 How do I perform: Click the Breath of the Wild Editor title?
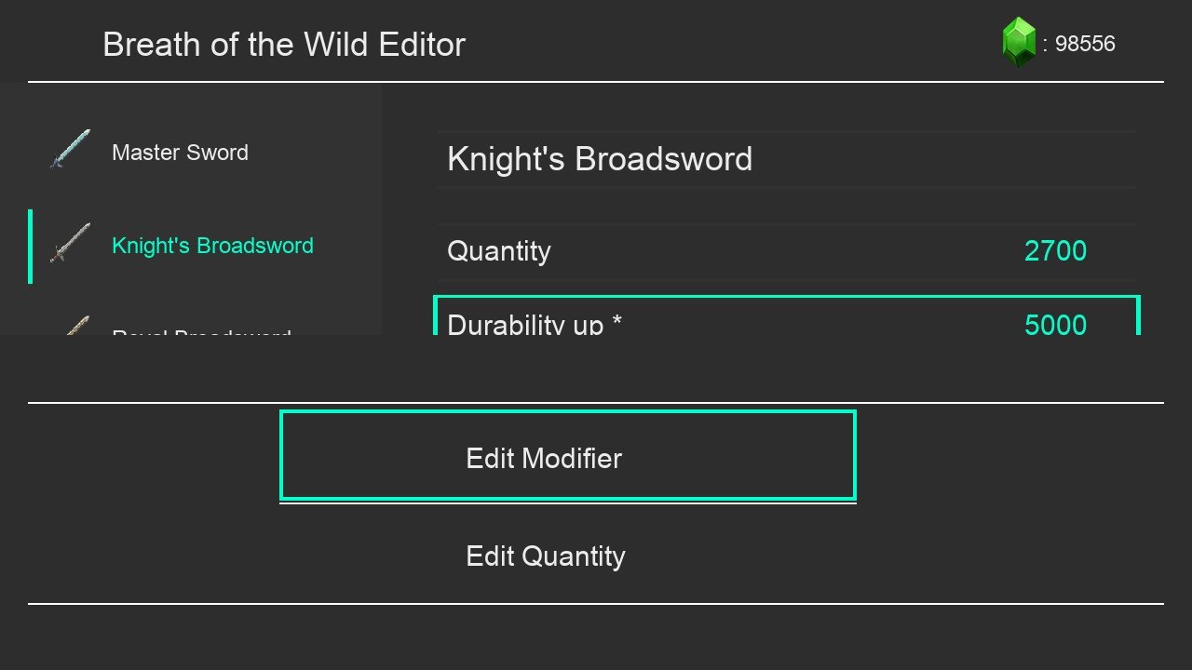click(x=284, y=45)
